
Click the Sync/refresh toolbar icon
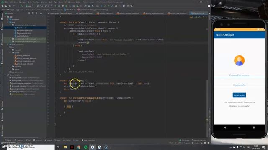(10, 6)
